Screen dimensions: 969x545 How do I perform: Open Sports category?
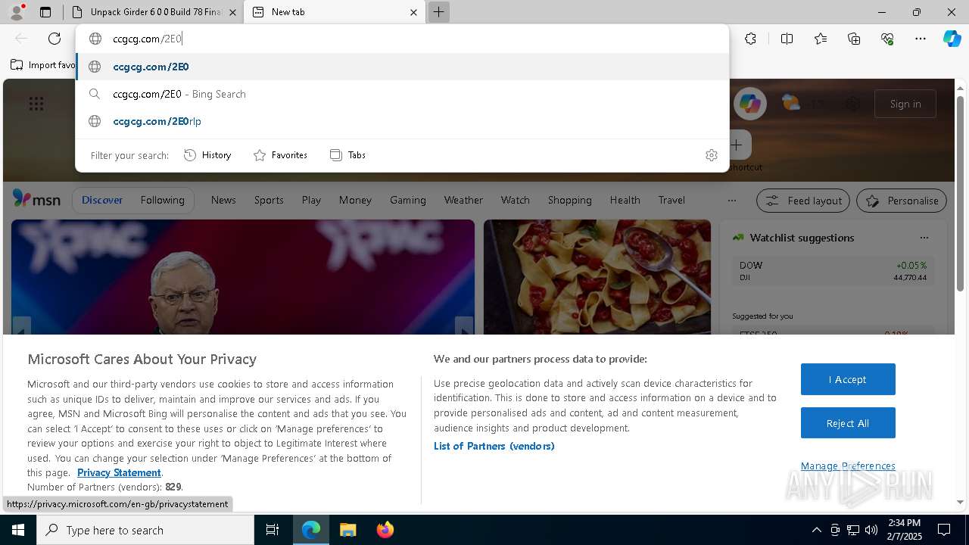(x=269, y=200)
